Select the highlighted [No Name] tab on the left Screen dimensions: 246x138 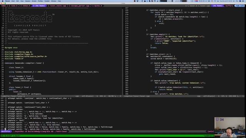(x=39, y=6)
